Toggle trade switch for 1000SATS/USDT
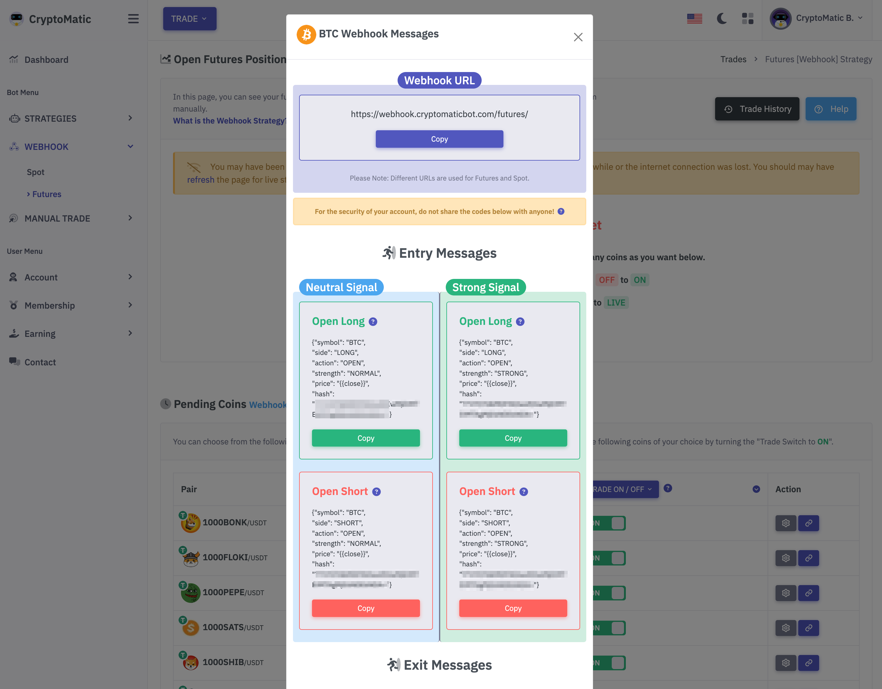Screen dimensions: 882x689 coord(610,628)
